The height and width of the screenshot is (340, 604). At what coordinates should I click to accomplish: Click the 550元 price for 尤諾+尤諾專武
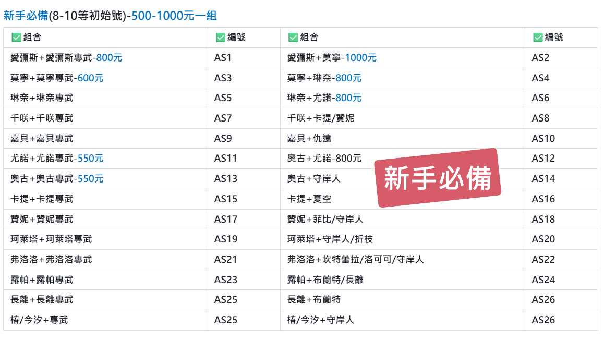90,159
